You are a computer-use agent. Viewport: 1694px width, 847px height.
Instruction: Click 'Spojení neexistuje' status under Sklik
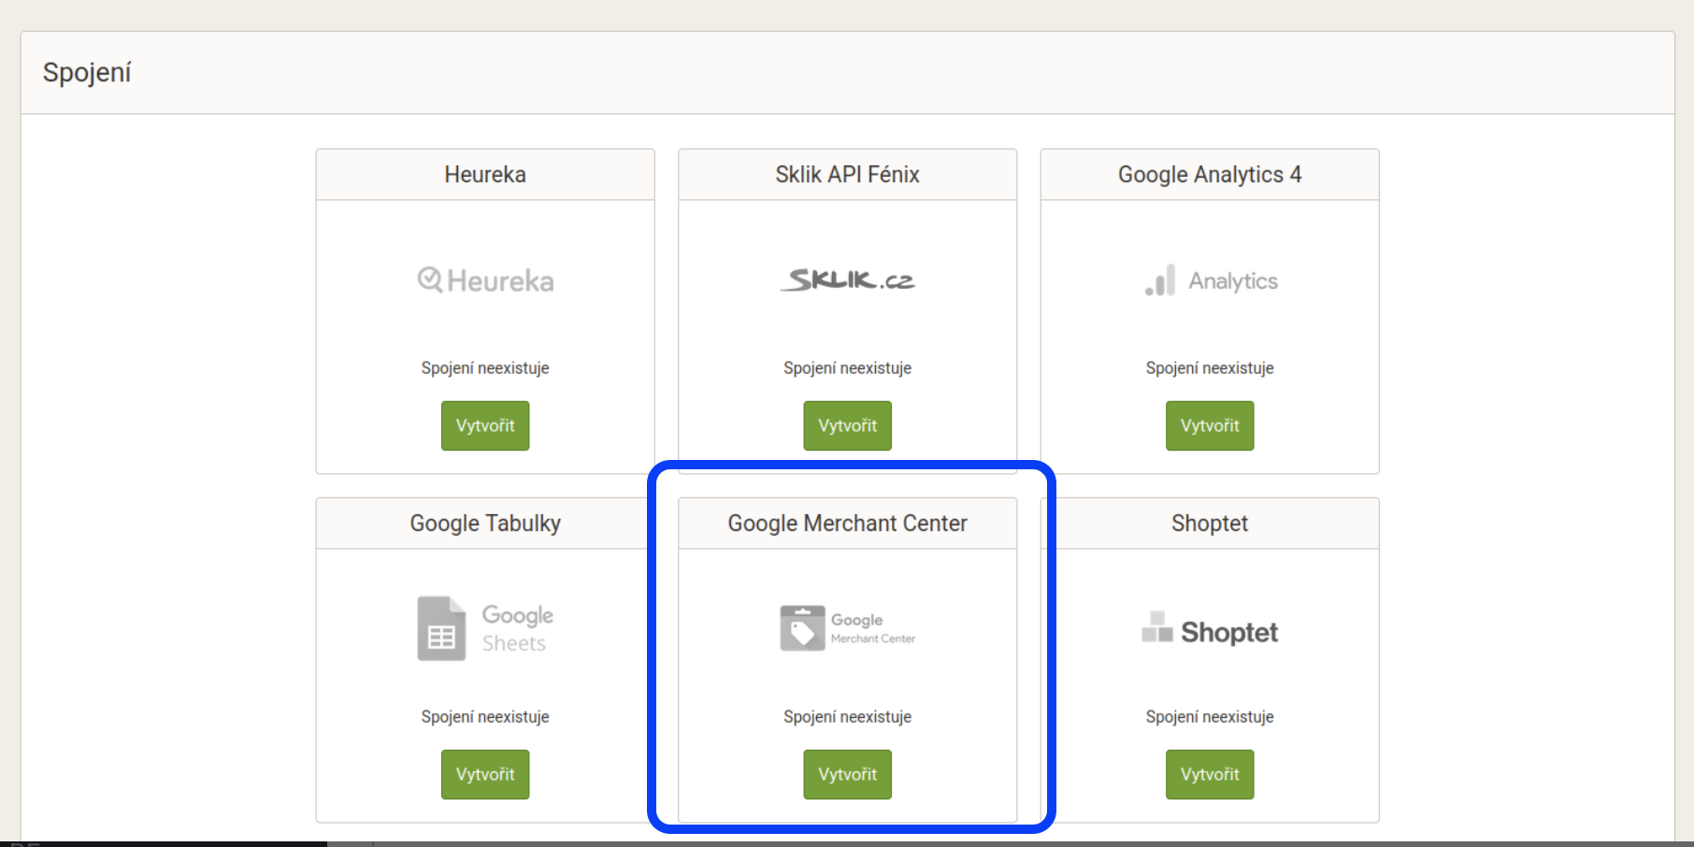[x=847, y=368]
